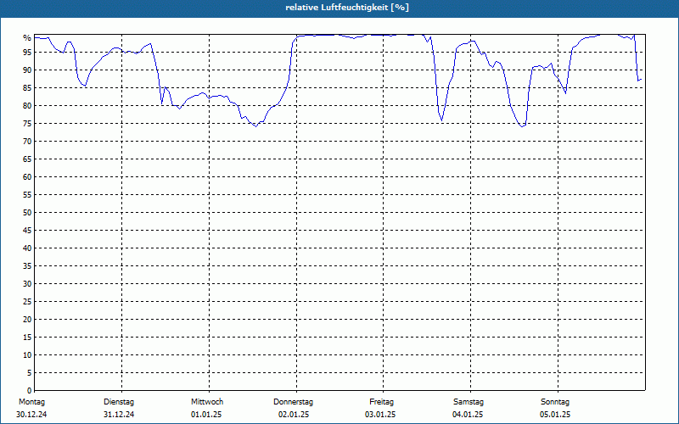Click the y-axis value '30'
Screen dimensions: 679x424
point(27,284)
